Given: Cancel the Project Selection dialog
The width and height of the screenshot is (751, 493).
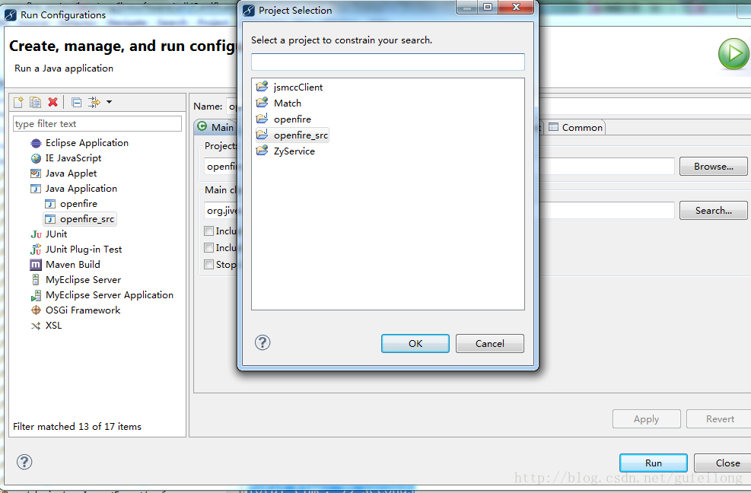Looking at the screenshot, I should tap(489, 344).
